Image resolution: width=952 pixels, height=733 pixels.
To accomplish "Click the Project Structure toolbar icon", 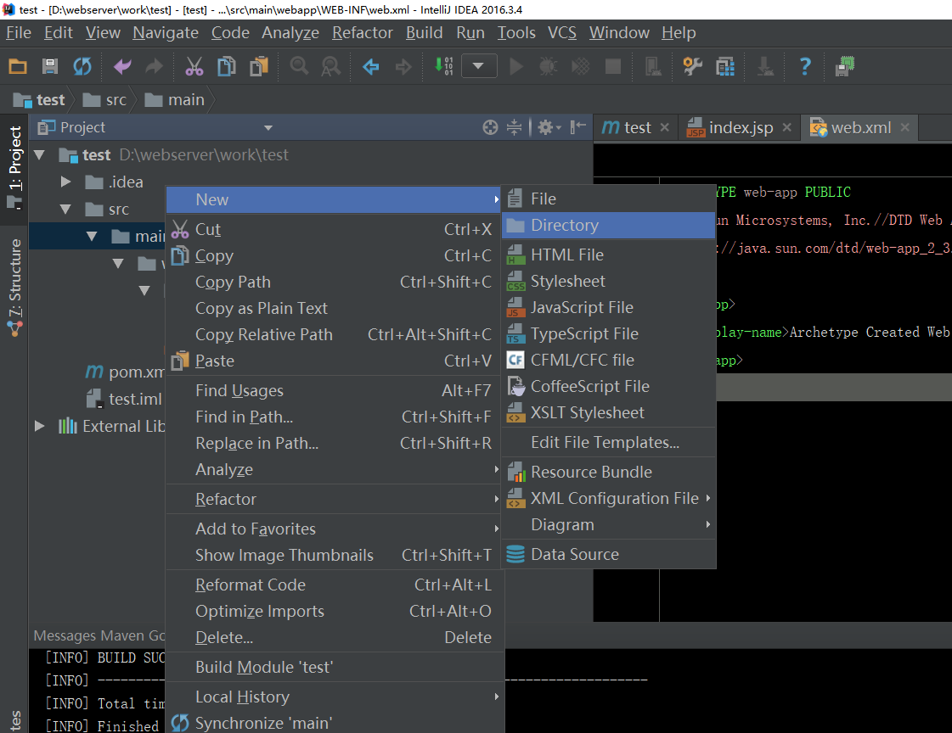I will (x=724, y=66).
